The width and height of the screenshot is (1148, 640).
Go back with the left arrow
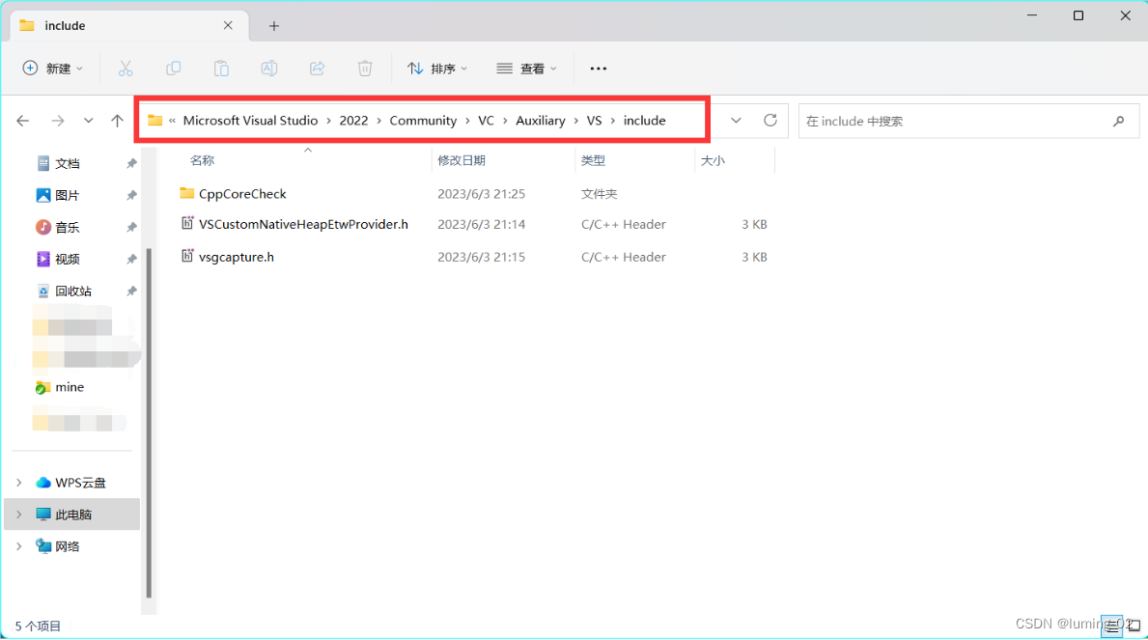[x=23, y=121]
